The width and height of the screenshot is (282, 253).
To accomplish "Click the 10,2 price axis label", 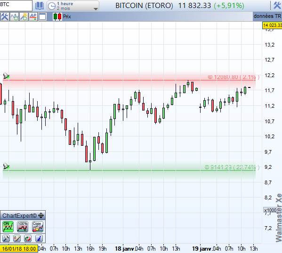I will point(269,136).
